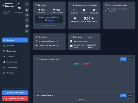138x103 pixels.
Task: Toggle the red Расход legend swatch
Action: click(x=86, y=64)
